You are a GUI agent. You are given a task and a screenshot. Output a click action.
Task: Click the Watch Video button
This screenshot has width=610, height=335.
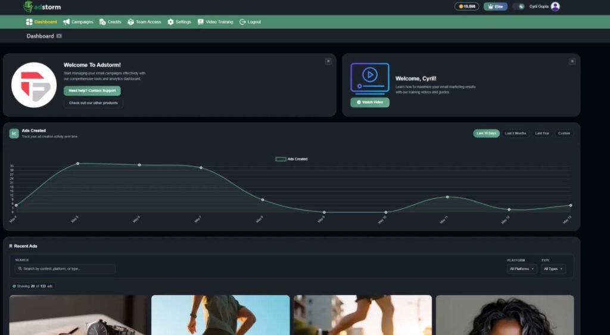pos(369,102)
